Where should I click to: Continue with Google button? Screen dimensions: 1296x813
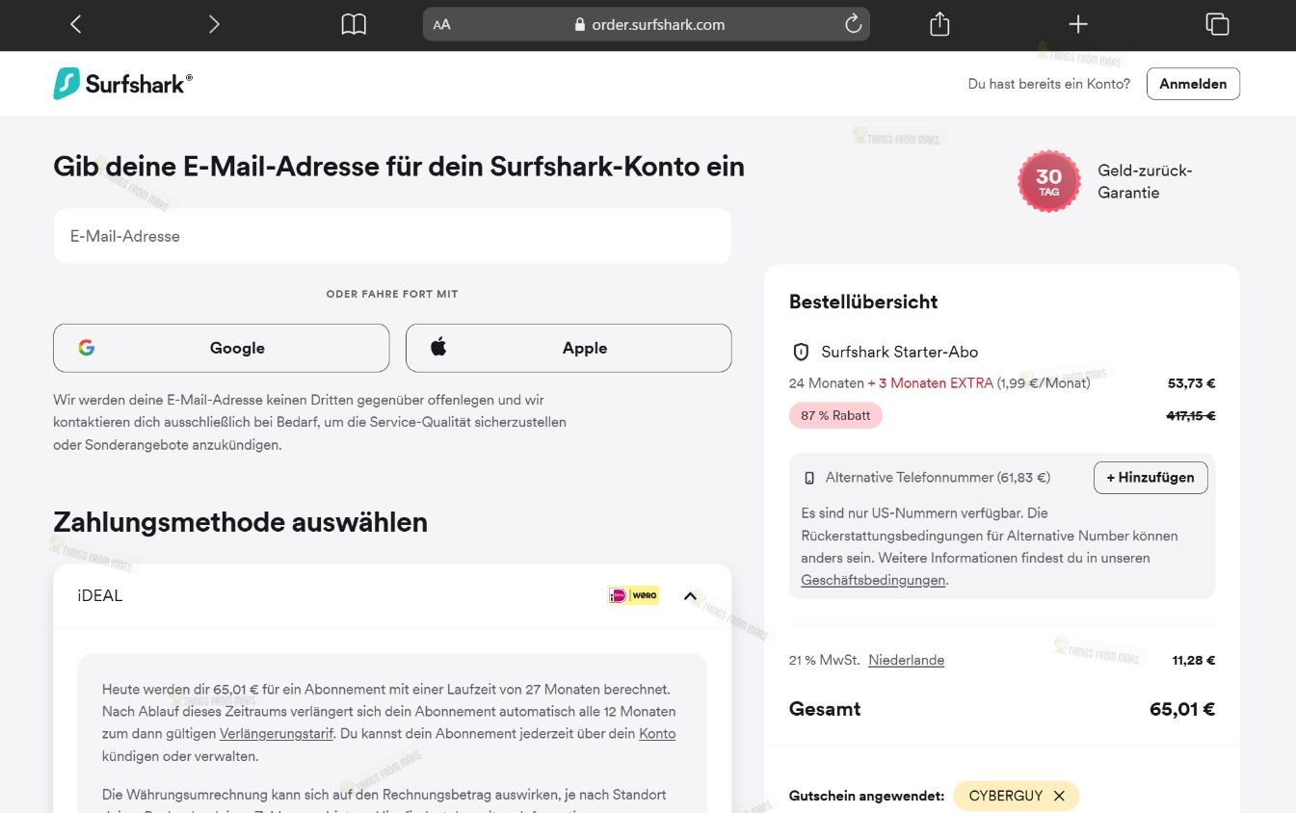point(222,348)
